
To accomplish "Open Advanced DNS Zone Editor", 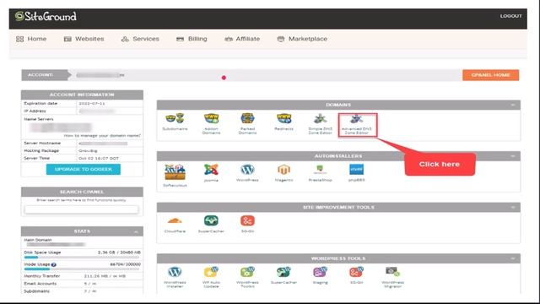I will point(357,124).
